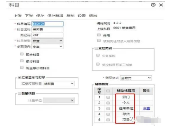Toggle the 停用 checkbox
The image size is (178, 126).
coord(99,35)
